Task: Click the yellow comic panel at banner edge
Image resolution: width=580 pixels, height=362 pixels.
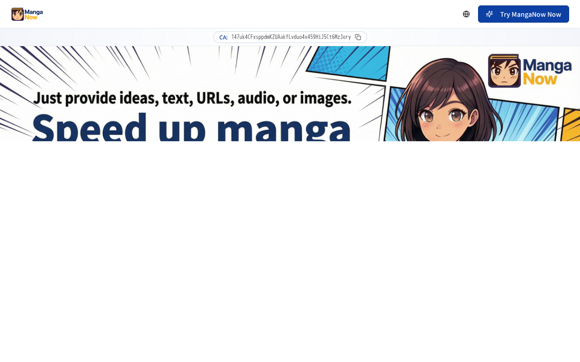Action: coord(571,126)
